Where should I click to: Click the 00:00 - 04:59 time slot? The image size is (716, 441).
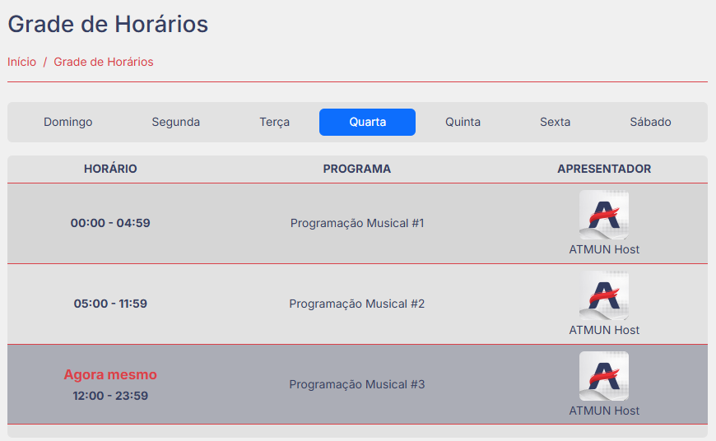[110, 223]
